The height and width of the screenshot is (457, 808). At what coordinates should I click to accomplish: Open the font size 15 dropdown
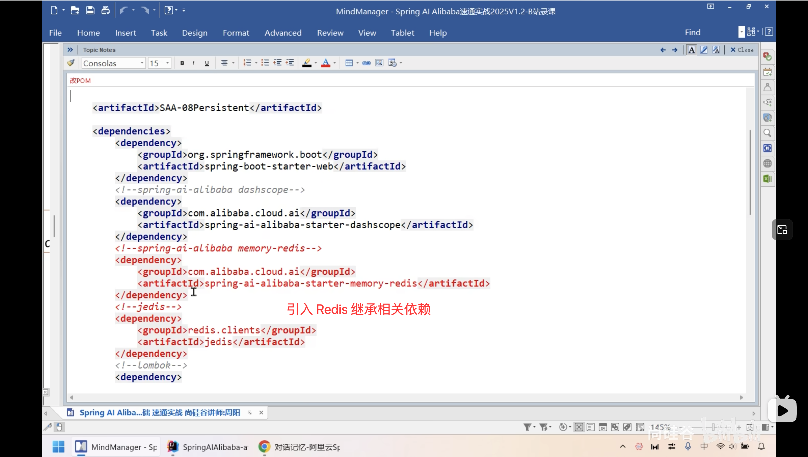point(168,63)
